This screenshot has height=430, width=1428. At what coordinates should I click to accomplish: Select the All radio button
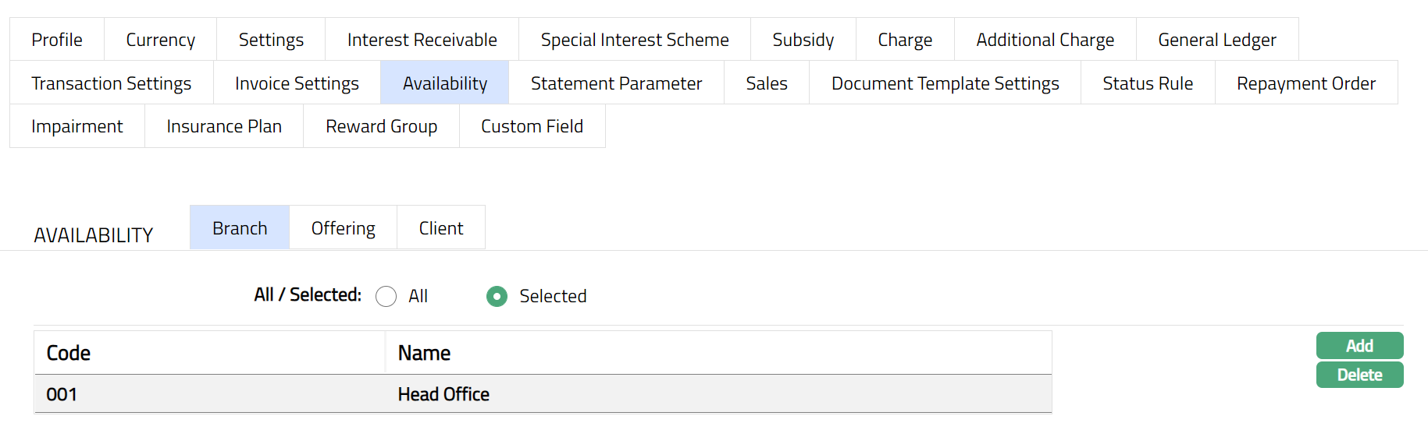386,297
